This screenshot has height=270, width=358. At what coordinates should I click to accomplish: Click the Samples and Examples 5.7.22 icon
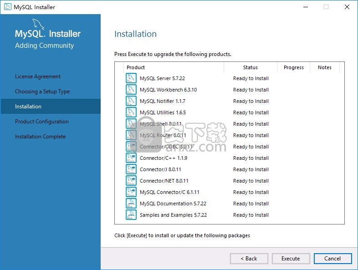pos(131,215)
